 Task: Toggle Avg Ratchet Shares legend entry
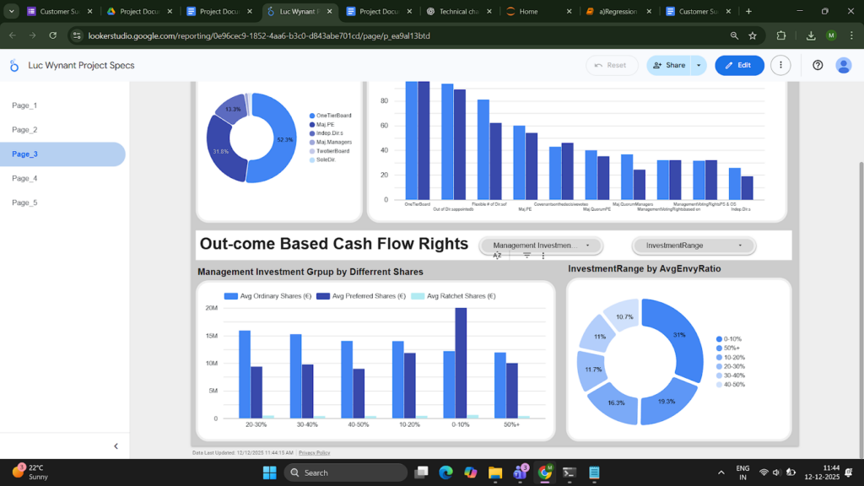tap(455, 296)
